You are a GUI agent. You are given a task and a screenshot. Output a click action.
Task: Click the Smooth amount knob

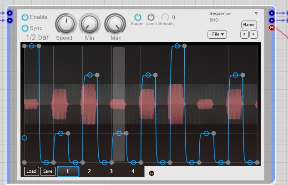coord(165,17)
